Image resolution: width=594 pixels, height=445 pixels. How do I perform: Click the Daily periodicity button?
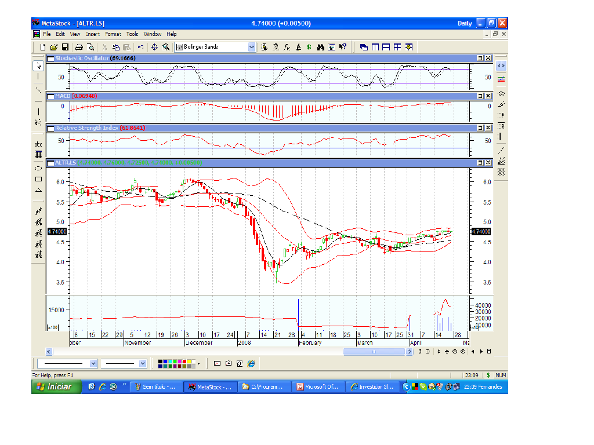[465, 23]
